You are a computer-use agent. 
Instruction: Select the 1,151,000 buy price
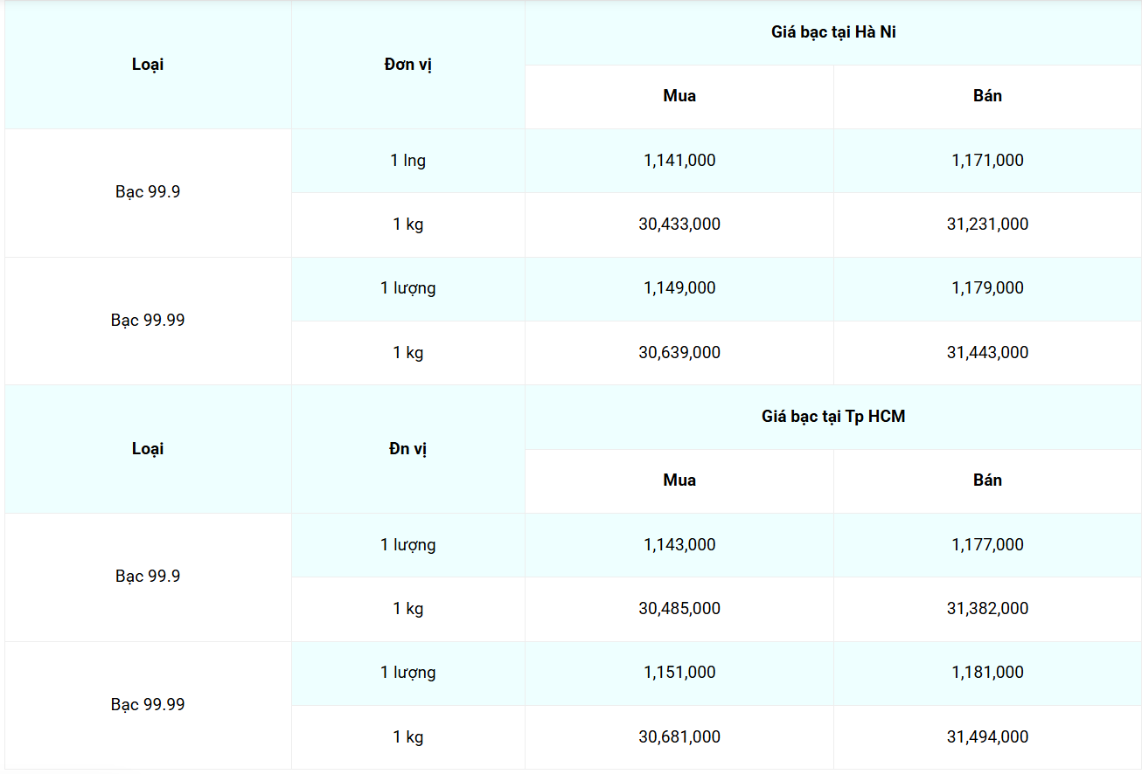pos(679,673)
